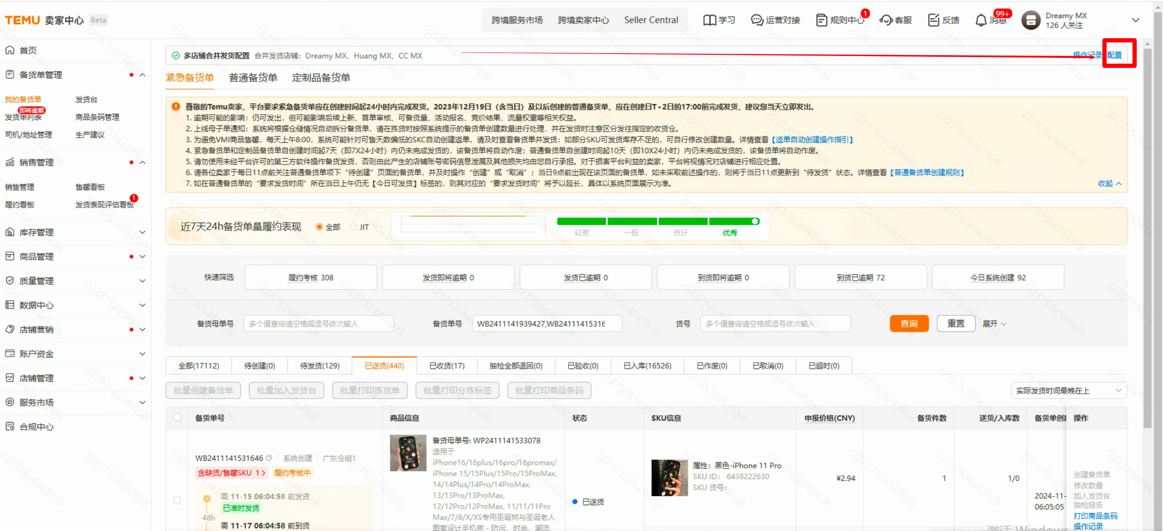Click the green performance progress bar end
The height and width of the screenshot is (531, 1163).
click(755, 222)
